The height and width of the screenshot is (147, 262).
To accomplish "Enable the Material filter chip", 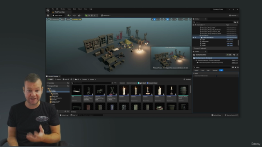I will click(122, 83).
